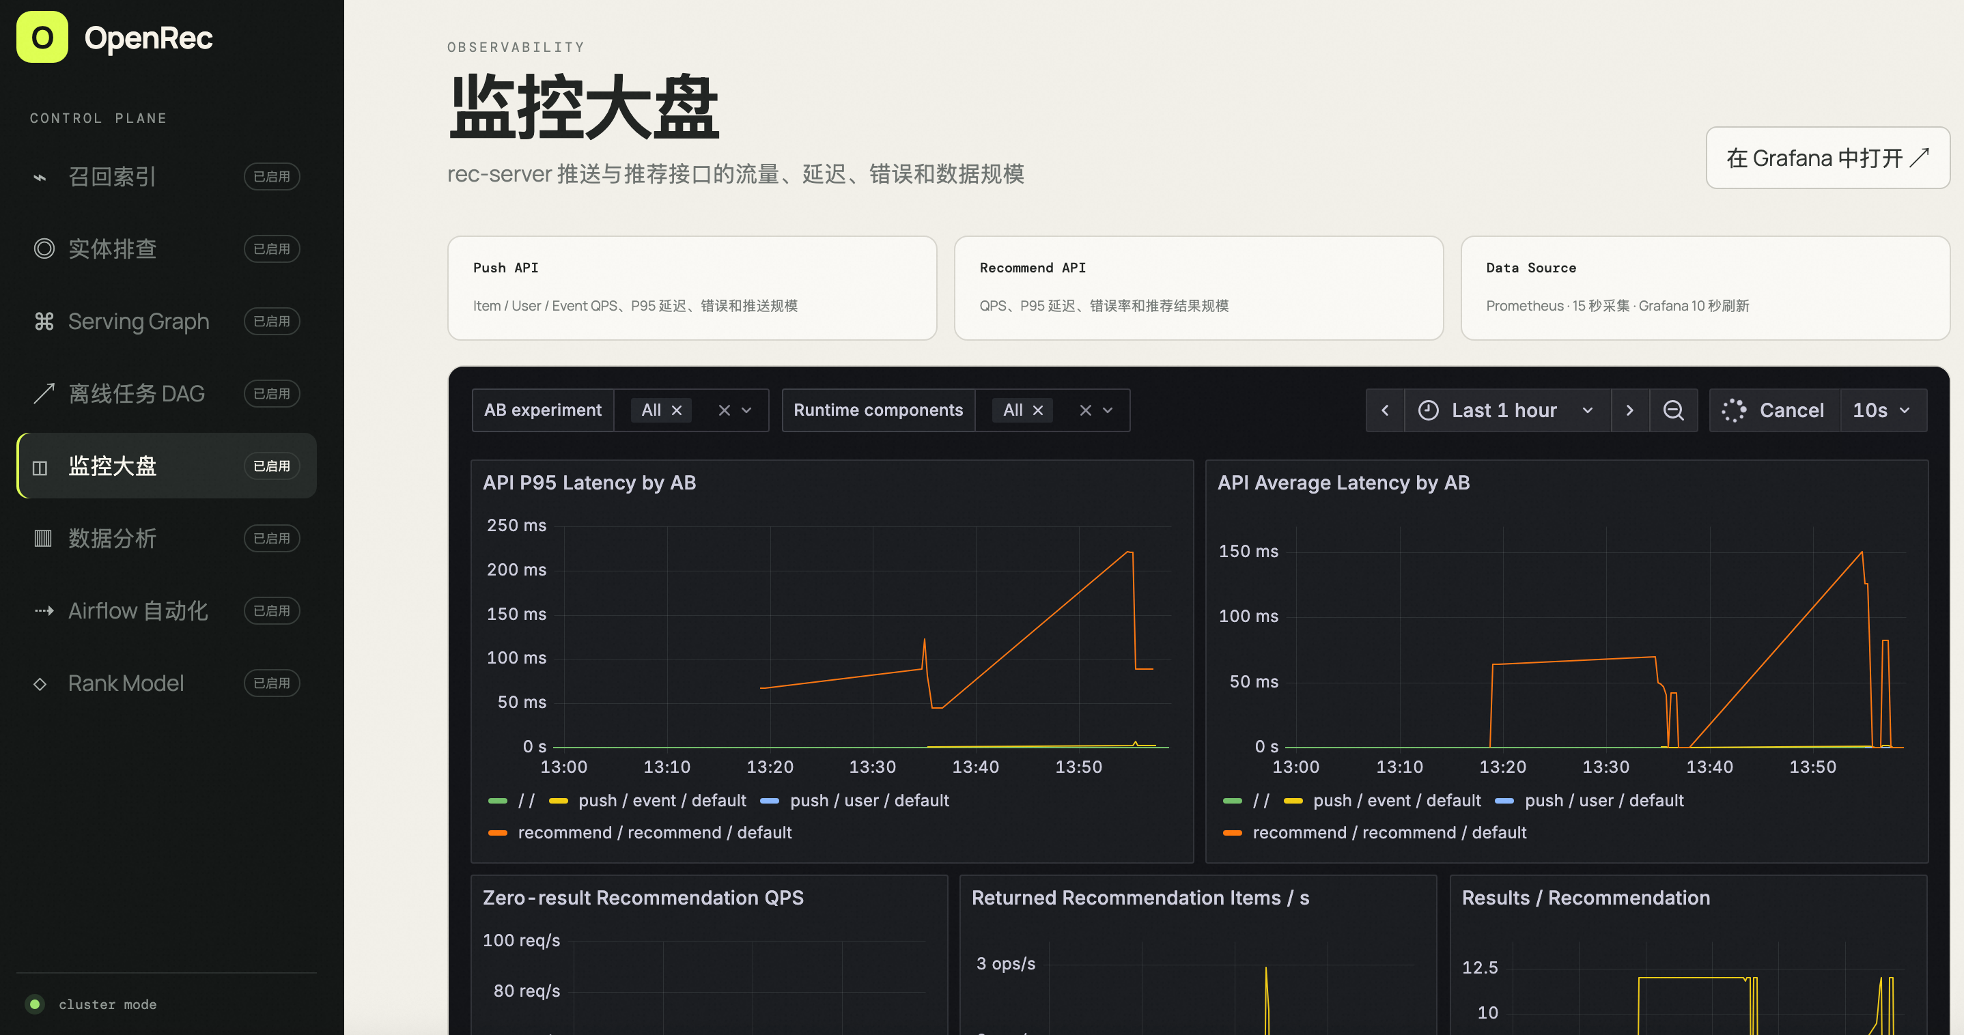Toggle recommend / recommend / default in Average legend
This screenshot has width=1964, height=1035.
click(x=1389, y=832)
